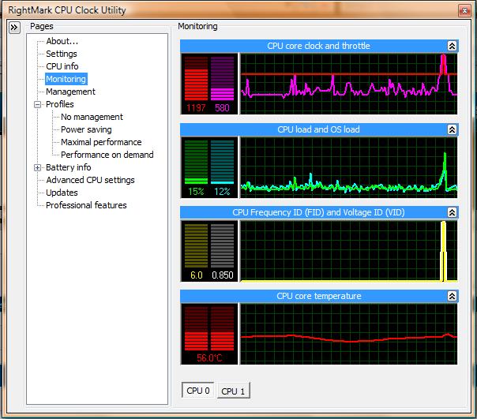Screen dimensions: 477x419
Task: Collapse the Profiles tree node
Action: tap(37, 105)
